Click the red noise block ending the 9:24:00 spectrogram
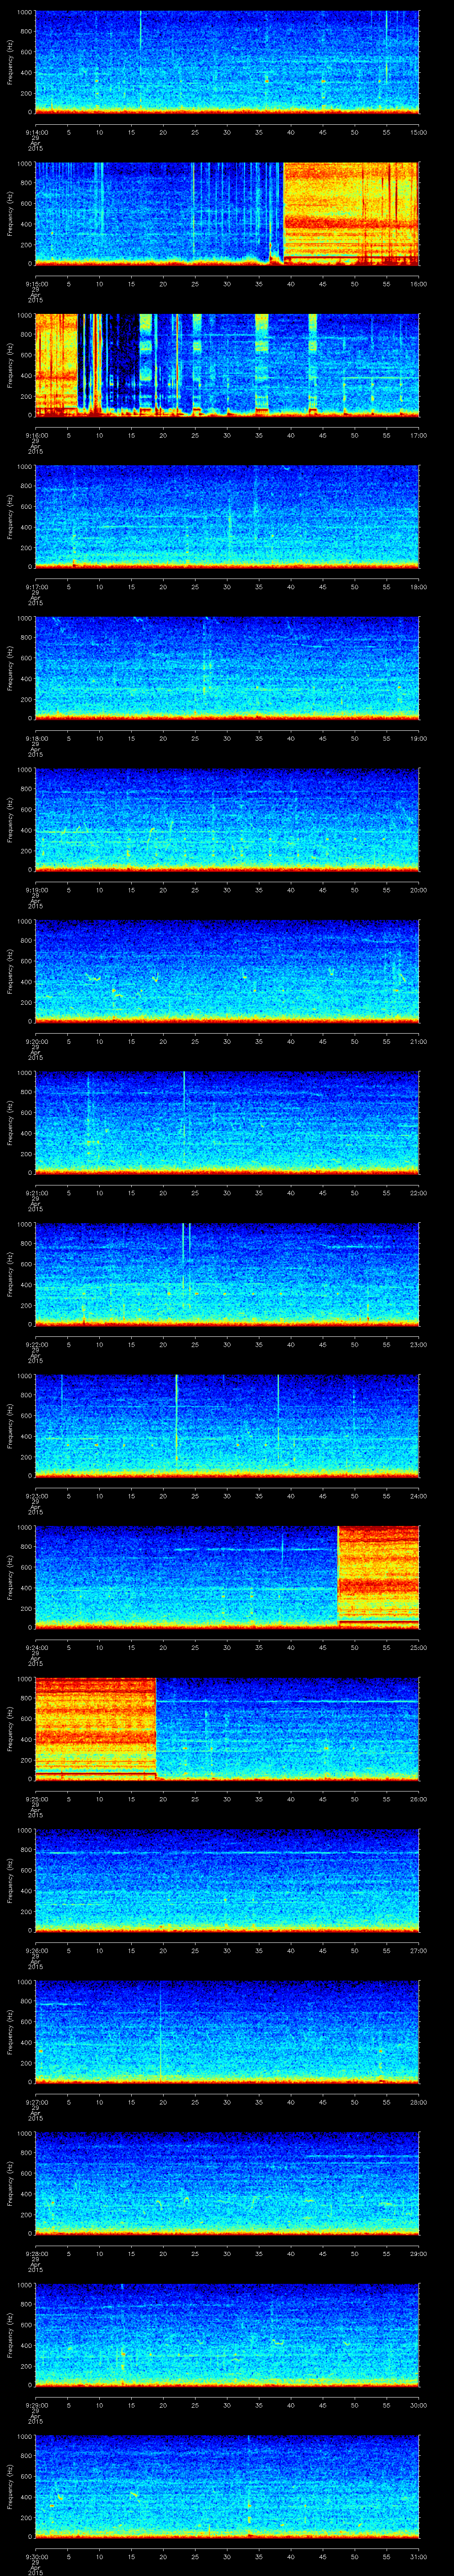The width and height of the screenshot is (454, 2576). [378, 1578]
